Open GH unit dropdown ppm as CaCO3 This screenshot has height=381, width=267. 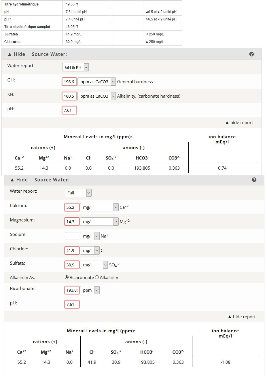coord(97,81)
